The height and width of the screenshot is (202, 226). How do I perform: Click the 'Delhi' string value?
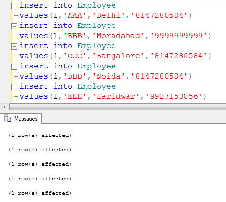pyautogui.click(x=109, y=15)
